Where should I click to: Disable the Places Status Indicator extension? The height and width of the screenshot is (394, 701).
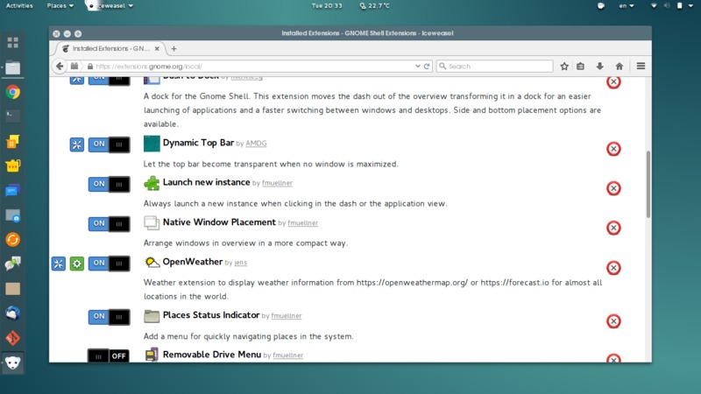click(109, 316)
